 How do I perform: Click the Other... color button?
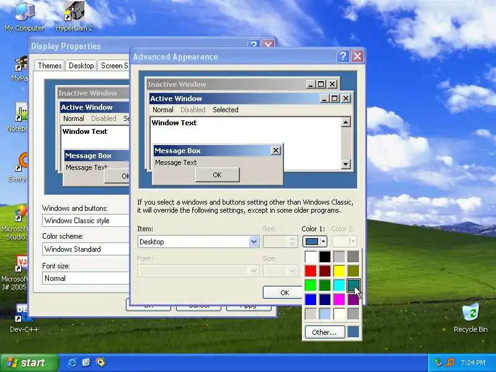click(324, 332)
